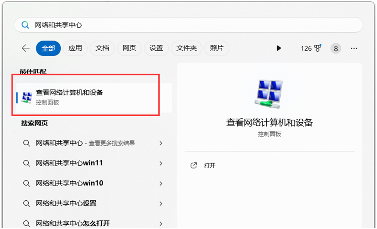Screen dimensions: 377x229
Task: Expand chevron for 网络和共享中心win10 suggestion
Action: (161, 183)
